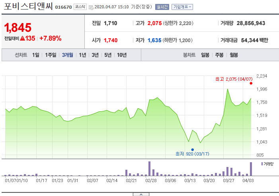The height and width of the screenshot is (196, 279).
Task: Open the 기업개요 dropdown
Action: pyautogui.click(x=182, y=7)
